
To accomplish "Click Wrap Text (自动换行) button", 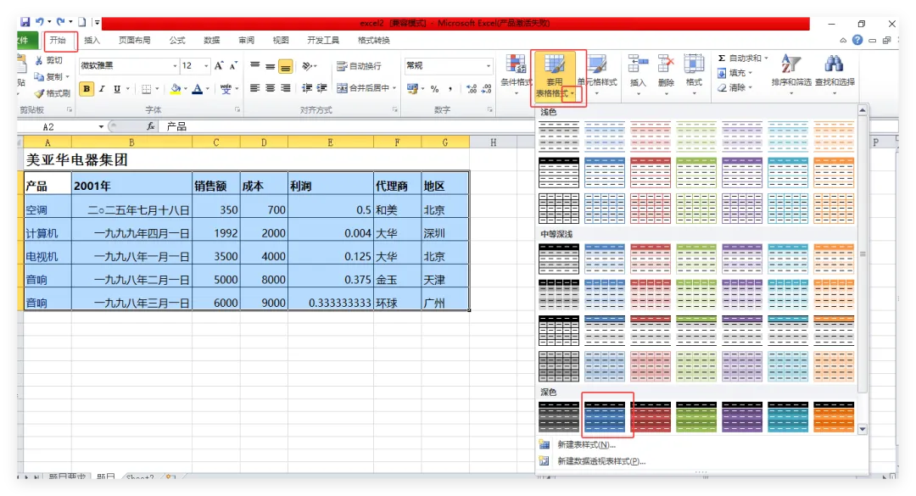I will [359, 66].
